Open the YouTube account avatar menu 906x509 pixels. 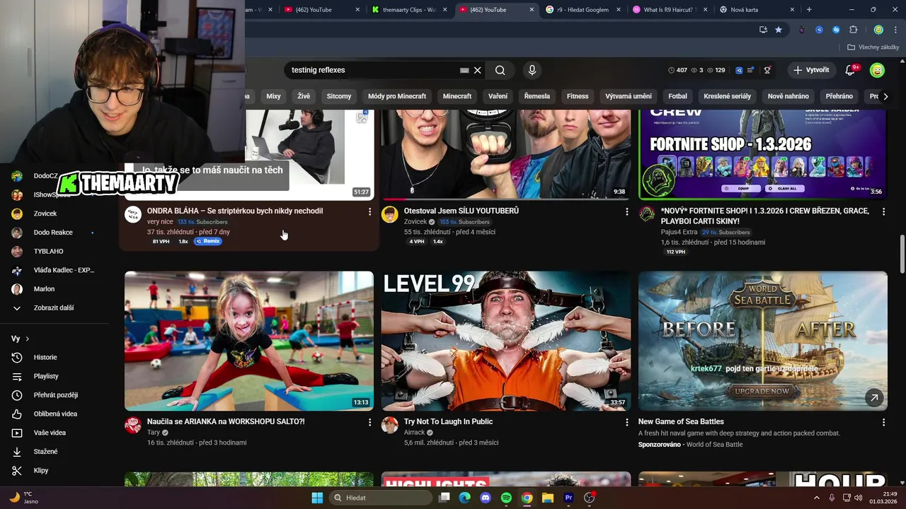point(878,70)
